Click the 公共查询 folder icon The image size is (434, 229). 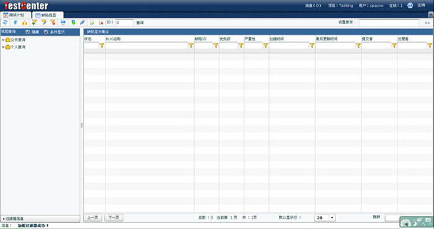[7, 40]
